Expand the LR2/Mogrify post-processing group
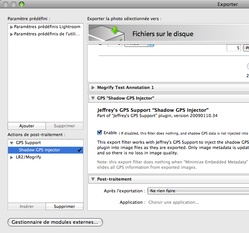Screen dimensions: 249x233 click(12, 157)
